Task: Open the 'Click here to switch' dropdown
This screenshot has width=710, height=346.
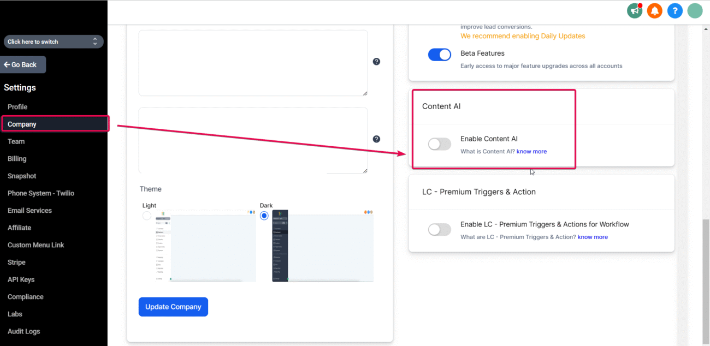Action: tap(53, 41)
